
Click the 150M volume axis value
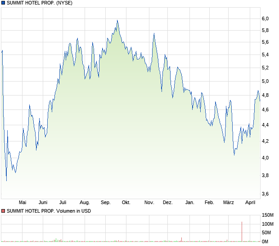(x=267, y=215)
